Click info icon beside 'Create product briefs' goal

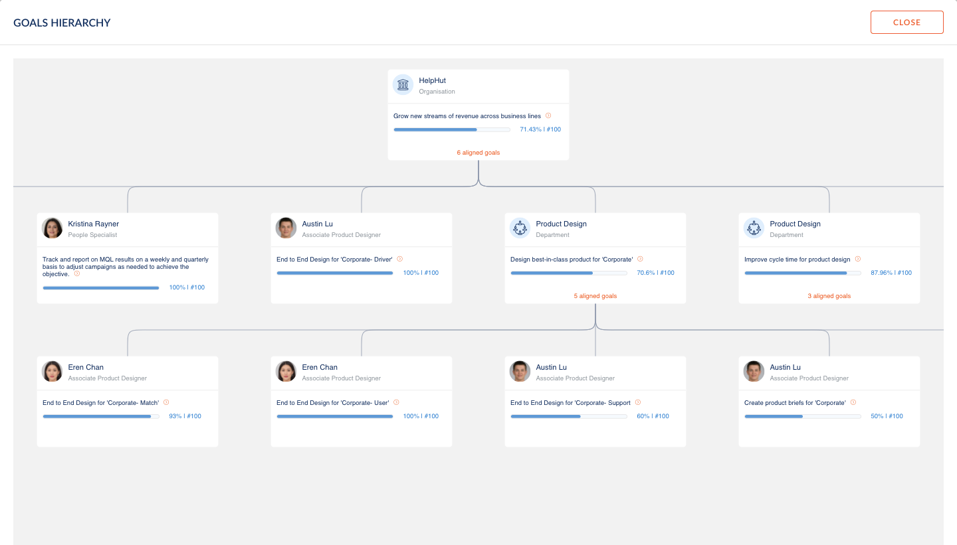[853, 402]
